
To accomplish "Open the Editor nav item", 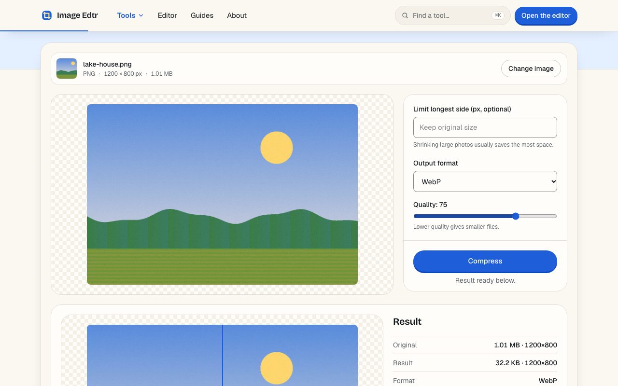I will tap(168, 15).
